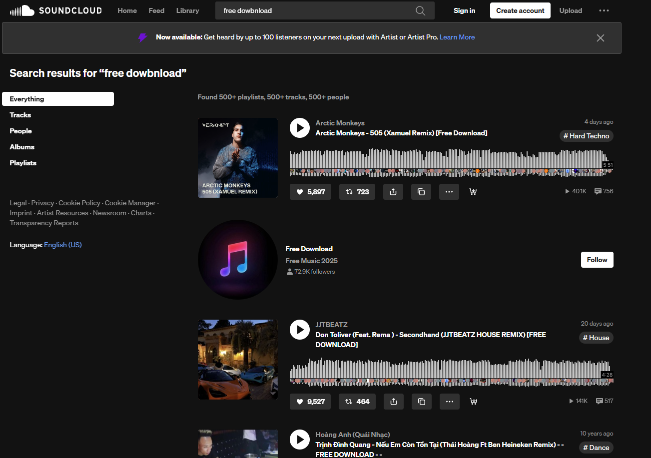This screenshot has height=458, width=651.
Task: Open the JJTBEATZ artist link
Action: 331,325
